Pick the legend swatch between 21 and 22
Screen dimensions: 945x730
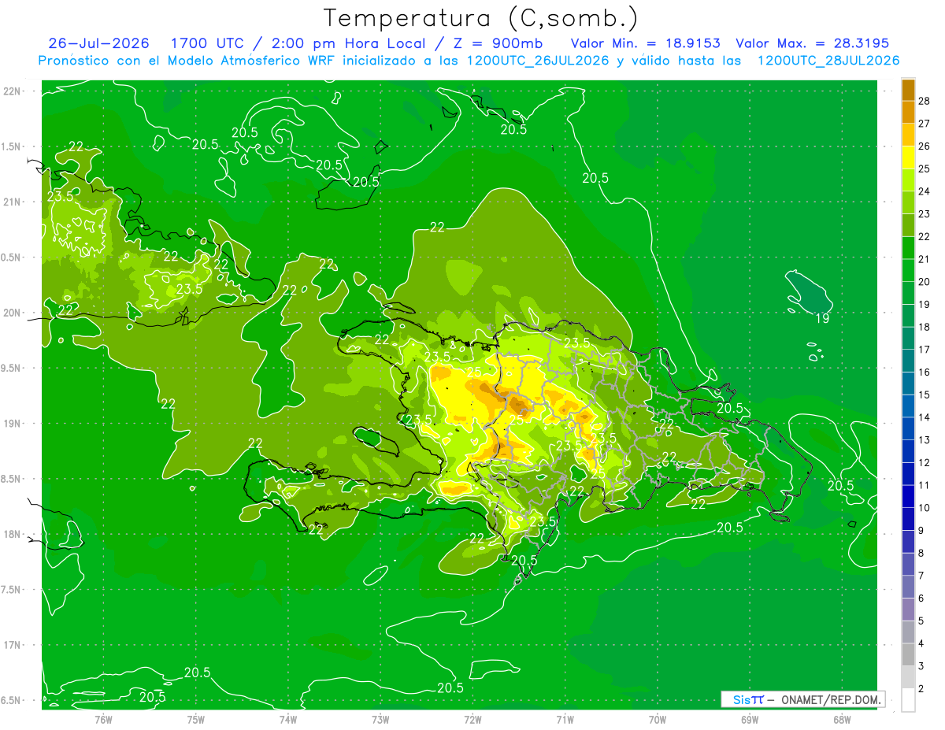point(908,248)
